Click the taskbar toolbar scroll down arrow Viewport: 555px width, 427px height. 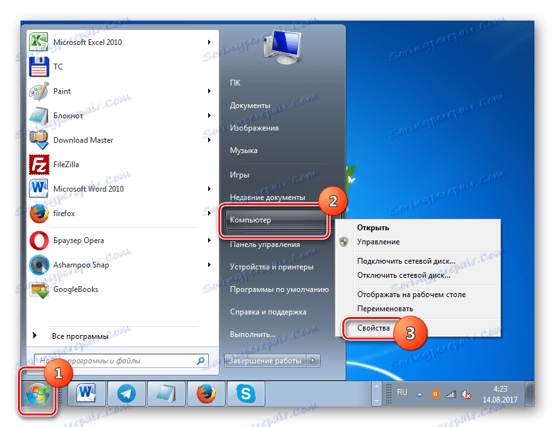[376, 401]
